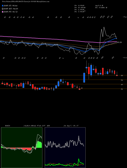
Task: Click the tall blue gap-up candlestick
Action: pos(84,78)
